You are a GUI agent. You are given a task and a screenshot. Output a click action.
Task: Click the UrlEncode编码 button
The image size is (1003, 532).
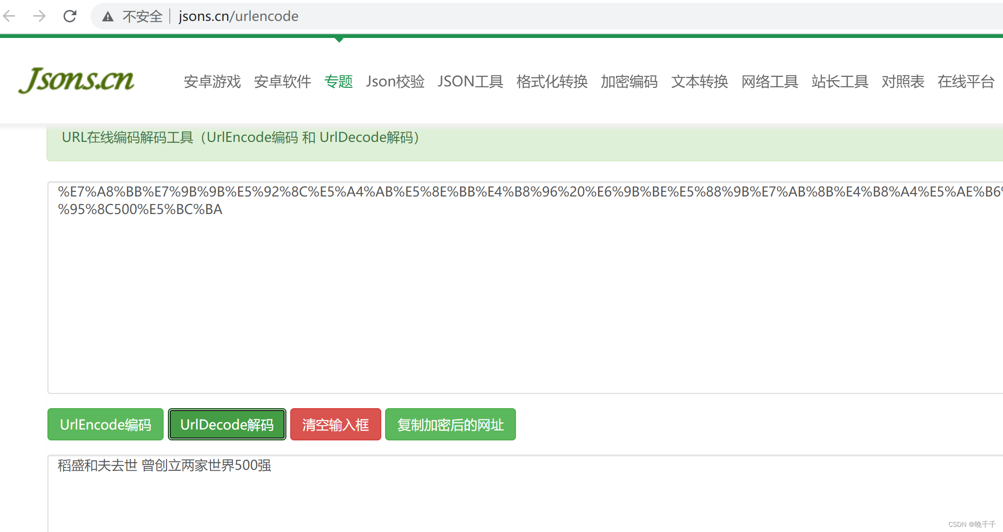point(105,424)
